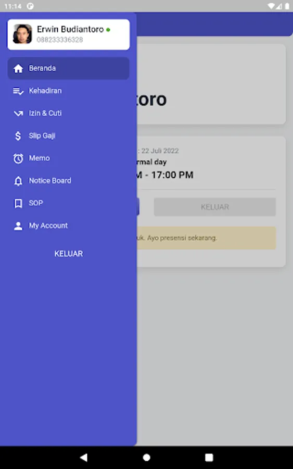Tap the Beranda home icon

(x=18, y=68)
